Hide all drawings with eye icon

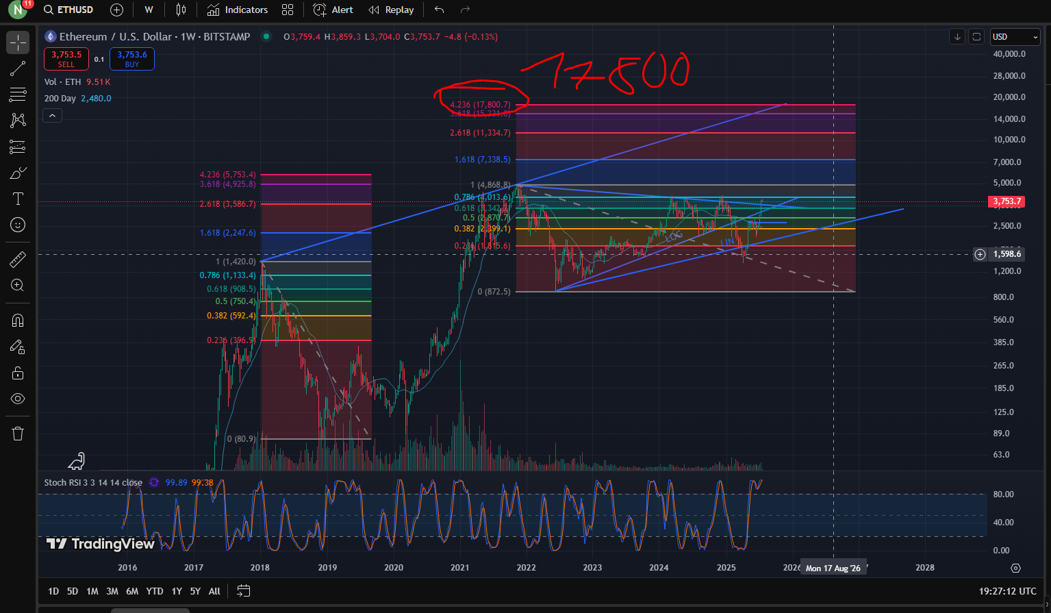click(18, 399)
